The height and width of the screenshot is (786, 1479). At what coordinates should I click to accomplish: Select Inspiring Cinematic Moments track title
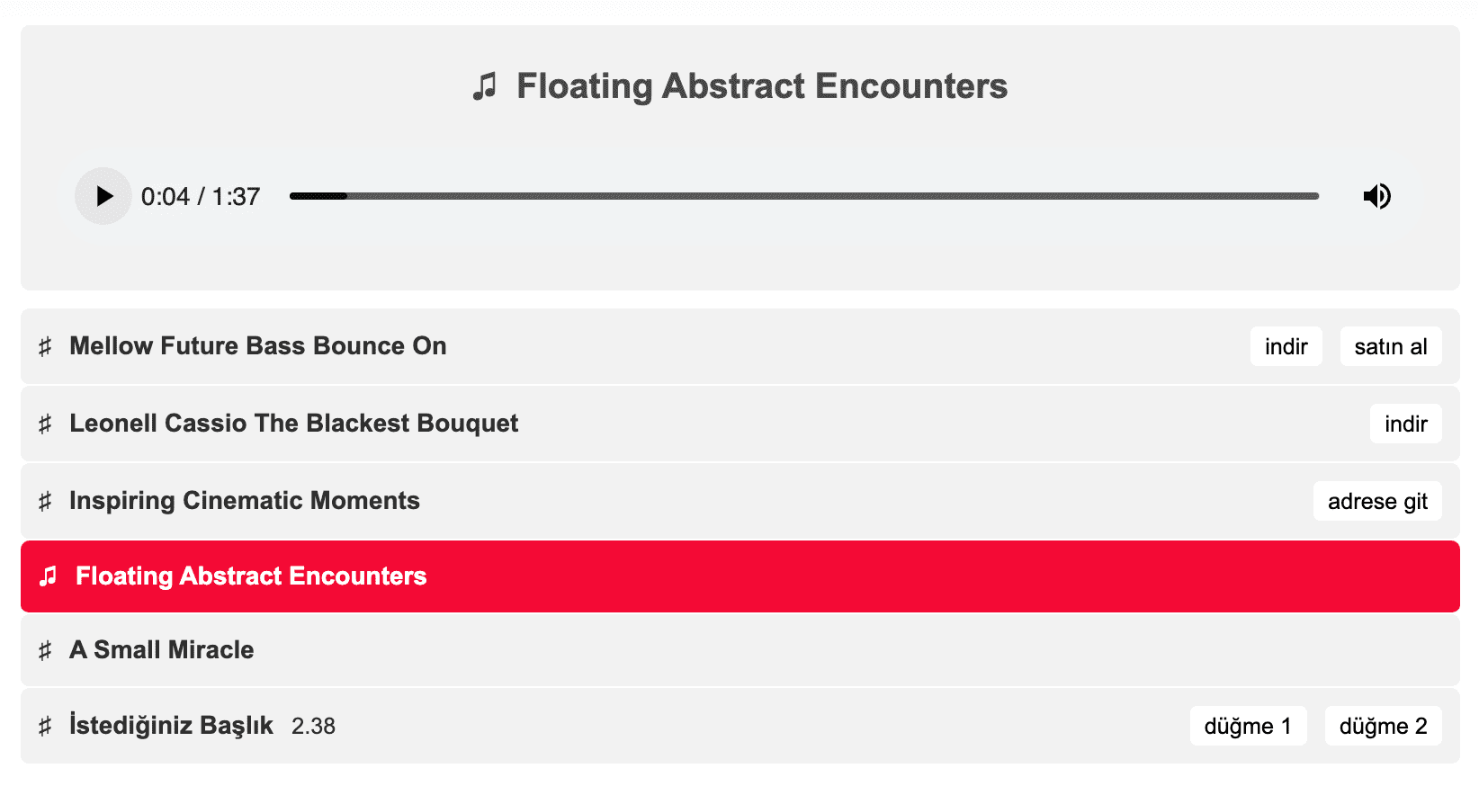[245, 501]
